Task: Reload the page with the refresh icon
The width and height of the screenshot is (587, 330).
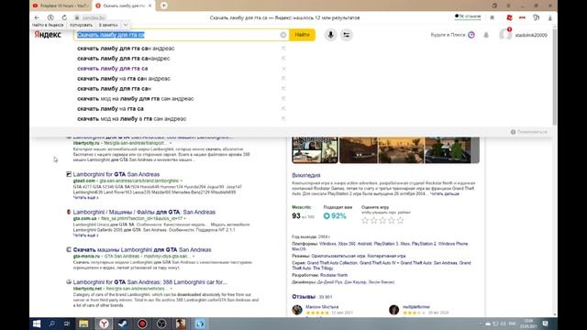Action: pos(64,17)
